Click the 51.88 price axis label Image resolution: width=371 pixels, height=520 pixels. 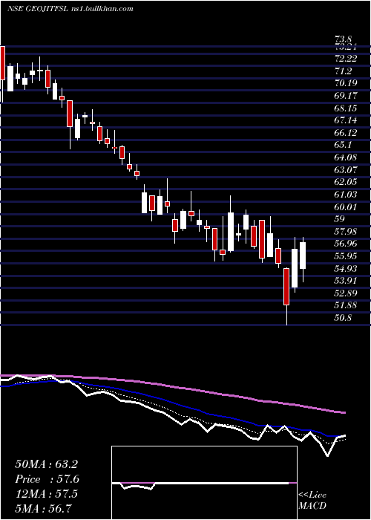tap(347, 306)
